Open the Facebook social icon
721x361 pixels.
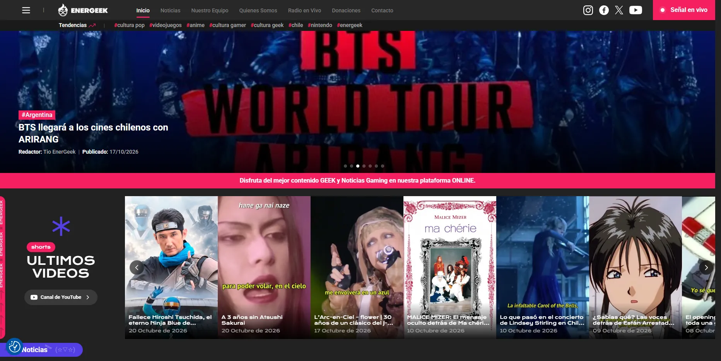point(604,10)
